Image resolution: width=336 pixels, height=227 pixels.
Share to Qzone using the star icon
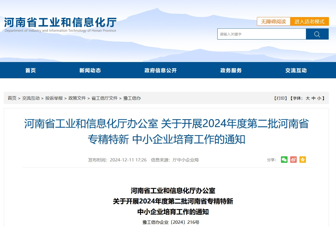coord(302,160)
